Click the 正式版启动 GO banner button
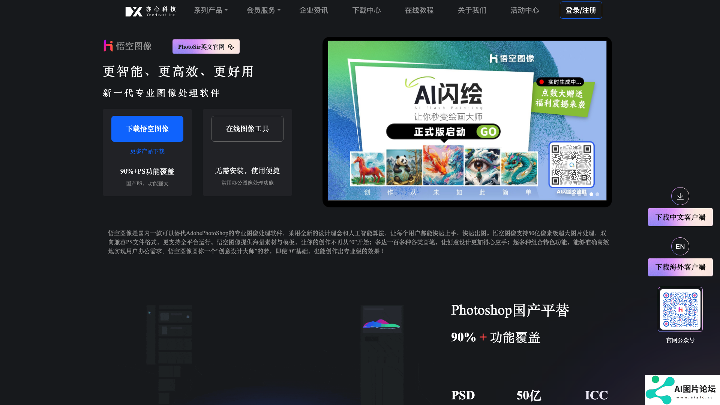 [443, 132]
